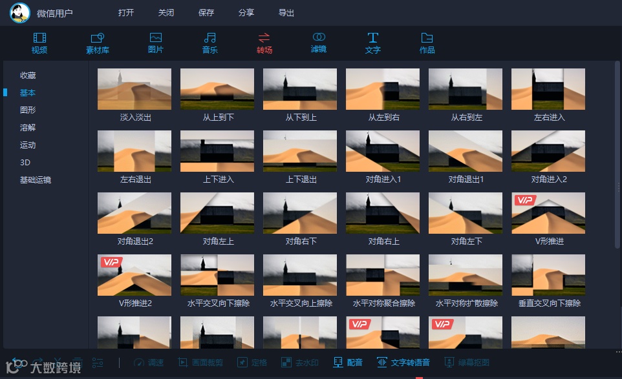Select the 基本 basic category
The image size is (622, 379).
click(x=28, y=93)
